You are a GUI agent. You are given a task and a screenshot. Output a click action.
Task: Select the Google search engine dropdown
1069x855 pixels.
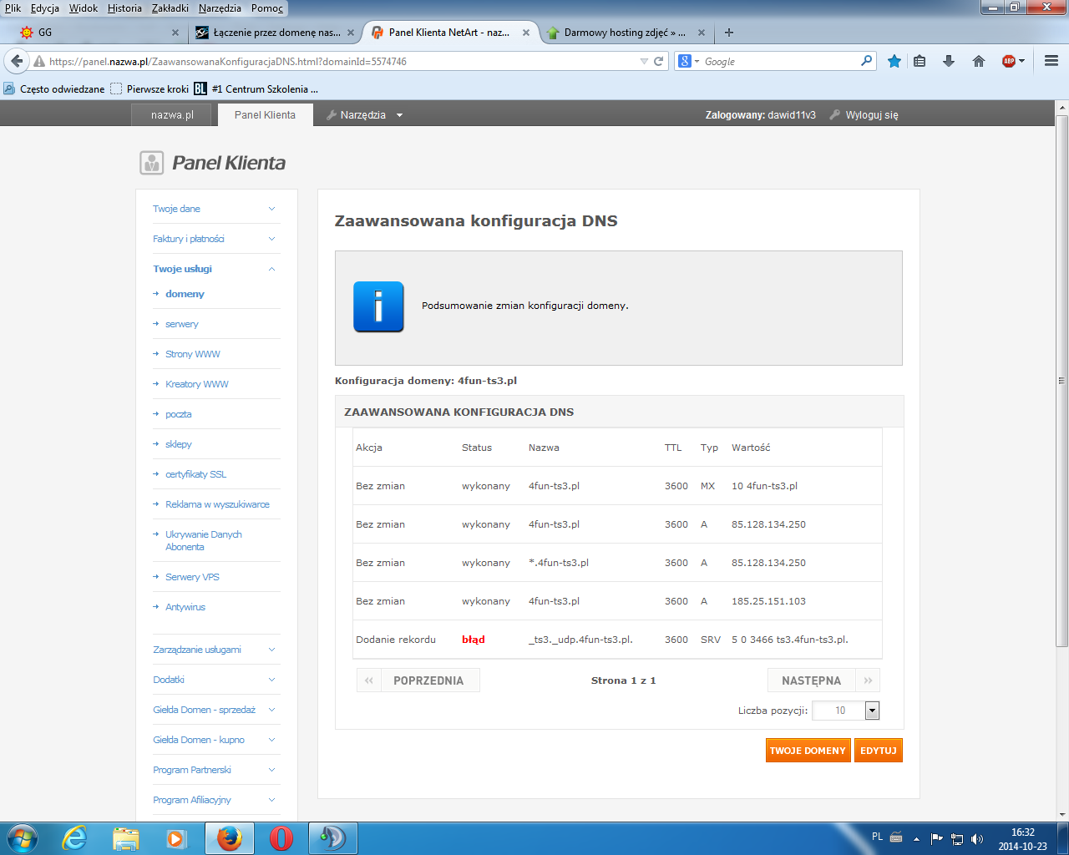coord(688,61)
